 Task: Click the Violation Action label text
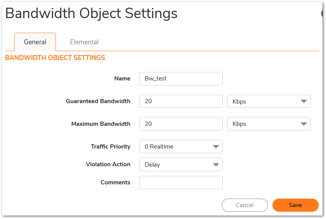(108, 164)
